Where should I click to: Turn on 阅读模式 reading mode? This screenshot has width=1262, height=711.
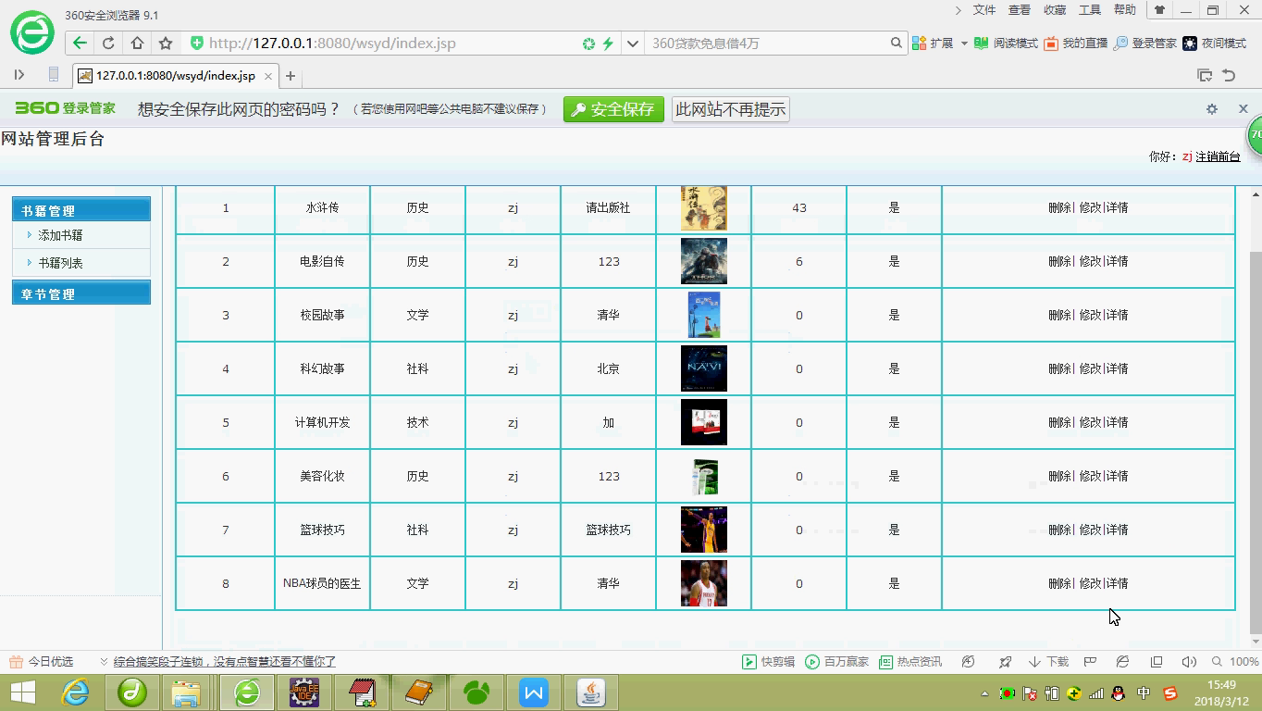1007,44
